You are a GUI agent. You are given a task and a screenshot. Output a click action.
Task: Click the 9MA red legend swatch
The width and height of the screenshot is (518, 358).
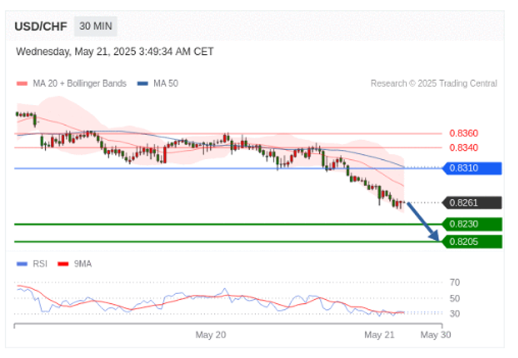pyautogui.click(x=63, y=264)
